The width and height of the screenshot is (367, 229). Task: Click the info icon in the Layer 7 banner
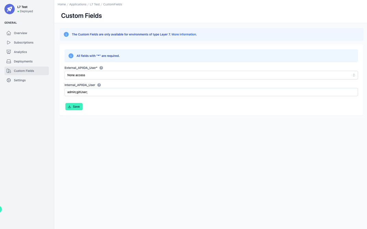[x=66, y=34]
